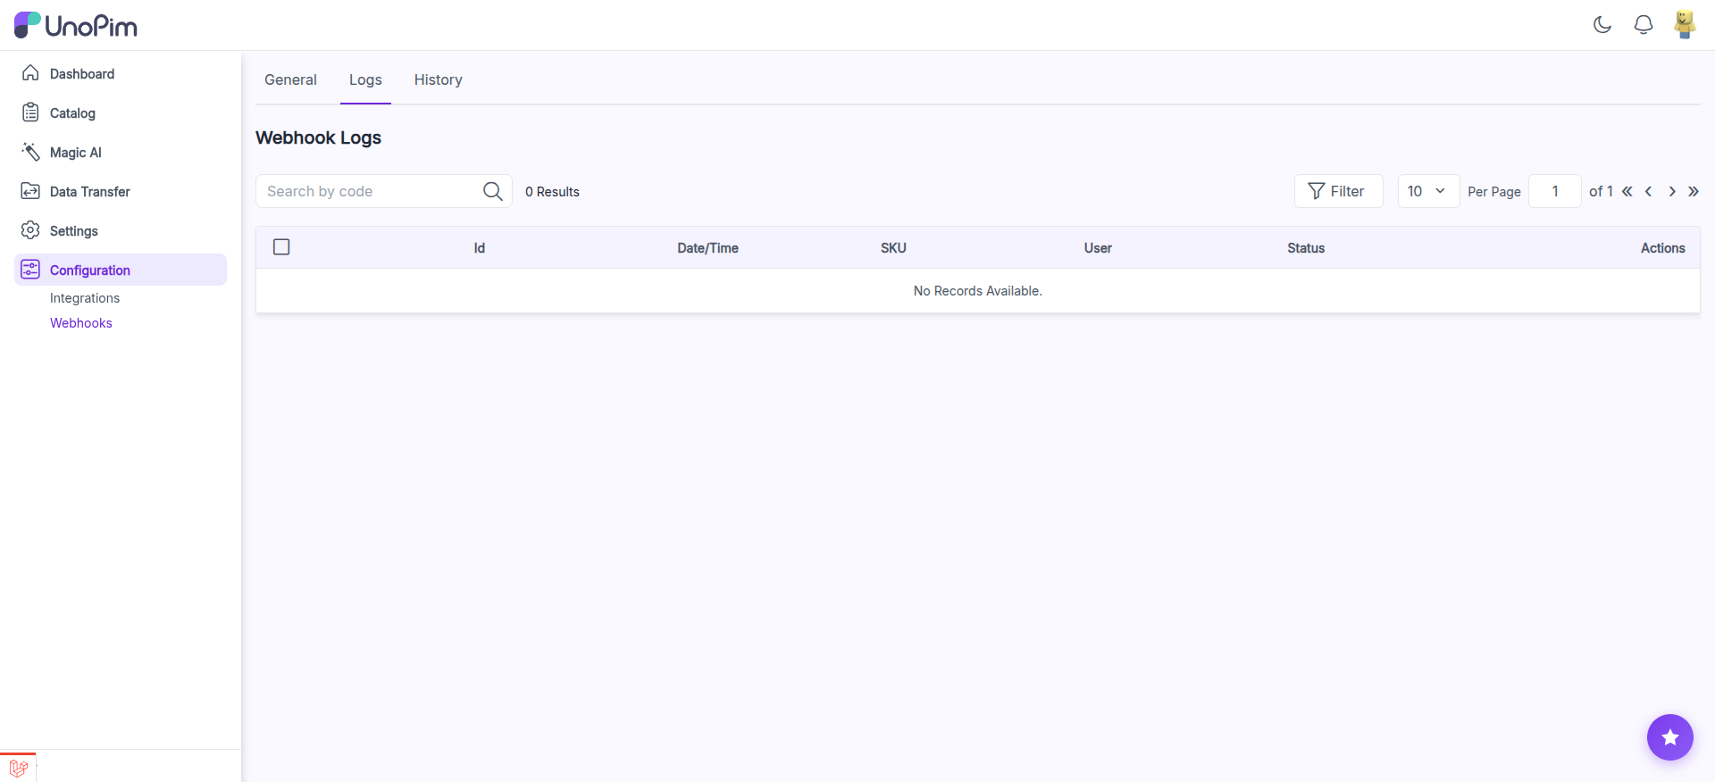Click the purple star floating button
1715x782 pixels.
coord(1670,737)
